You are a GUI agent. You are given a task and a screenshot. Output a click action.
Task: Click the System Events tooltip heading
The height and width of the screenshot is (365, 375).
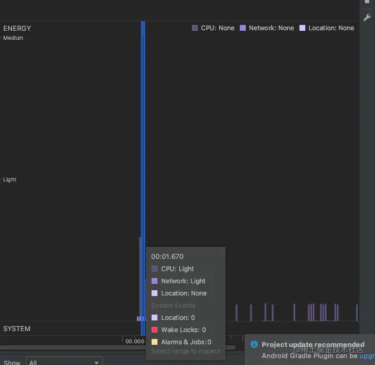click(173, 306)
